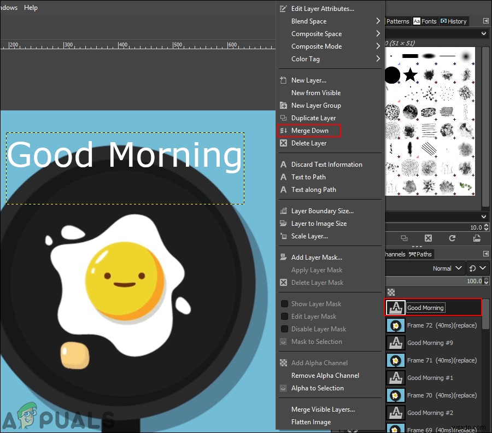
Task: Open the layers panel configuration menu arrow
Action: (x=485, y=254)
